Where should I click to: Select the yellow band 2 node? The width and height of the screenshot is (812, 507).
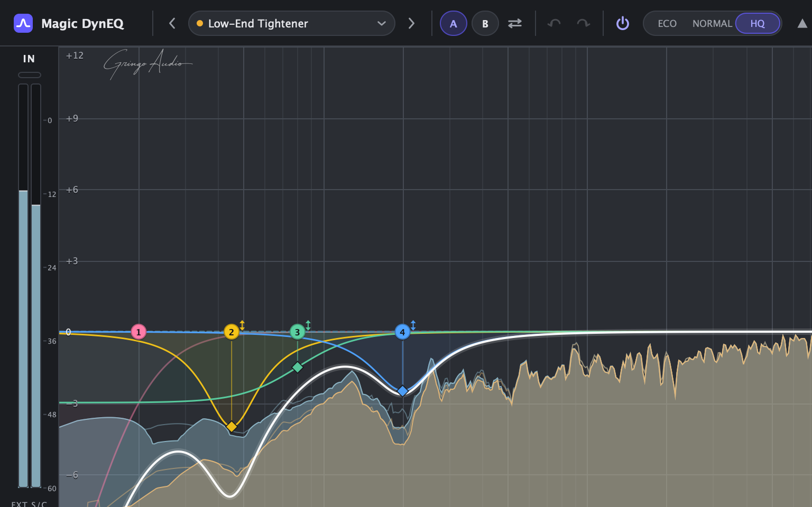pos(231,332)
